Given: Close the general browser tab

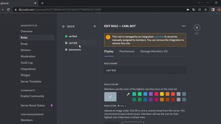Looking at the screenshot, I should click(35, 3).
